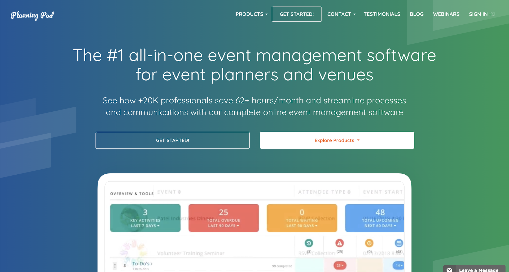Open the Blog link
The image size is (509, 272).
416,14
